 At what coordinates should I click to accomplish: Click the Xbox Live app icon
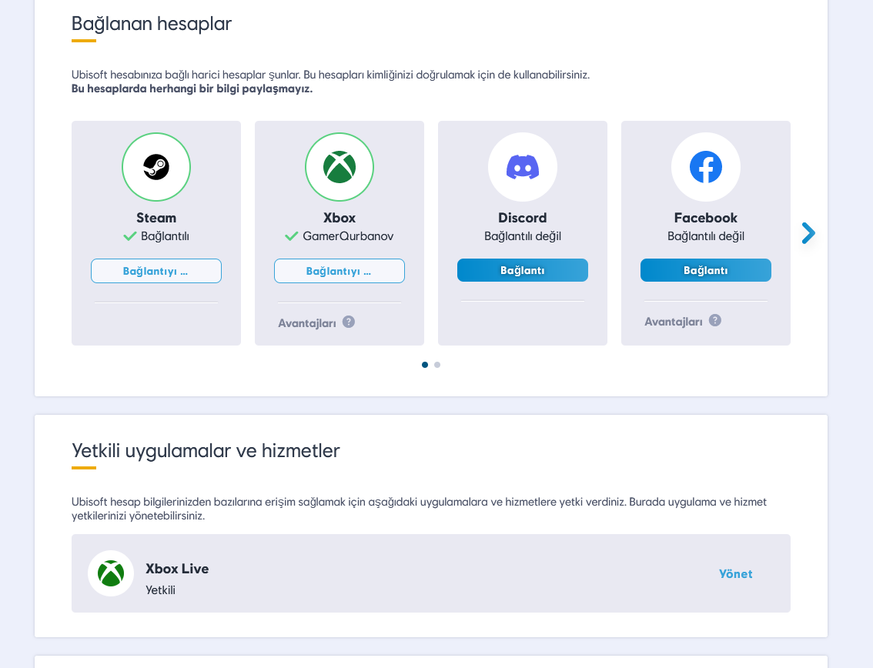[111, 573]
